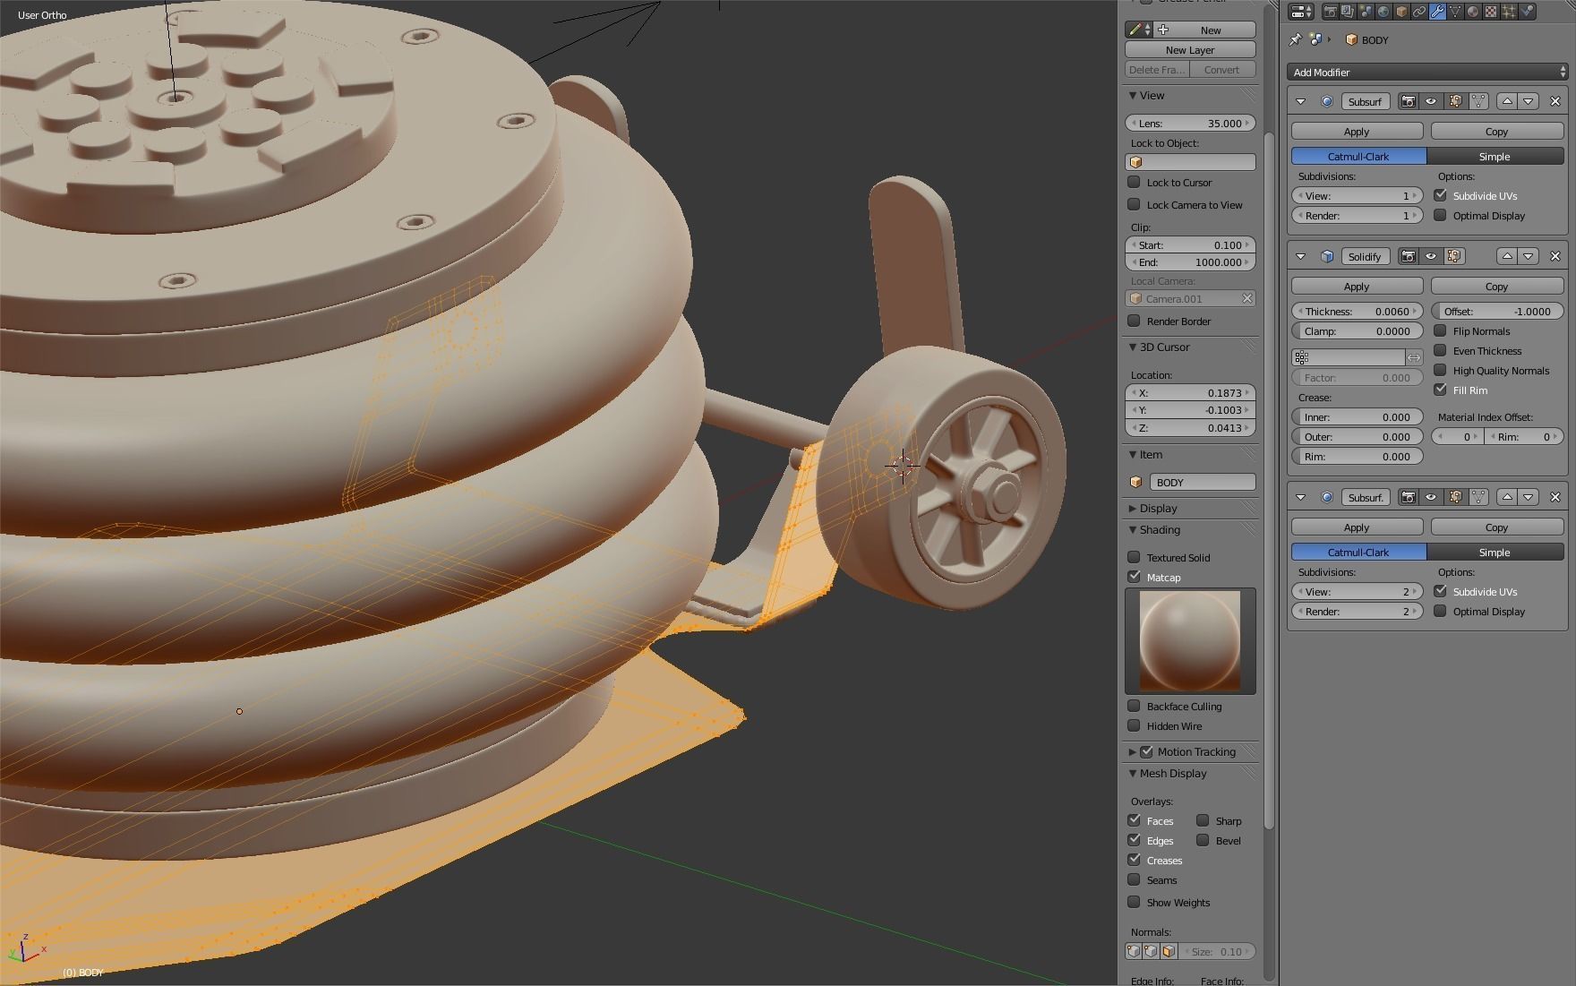Enable the Hidden Wire checkbox
This screenshot has height=986, width=1576.
(1135, 725)
